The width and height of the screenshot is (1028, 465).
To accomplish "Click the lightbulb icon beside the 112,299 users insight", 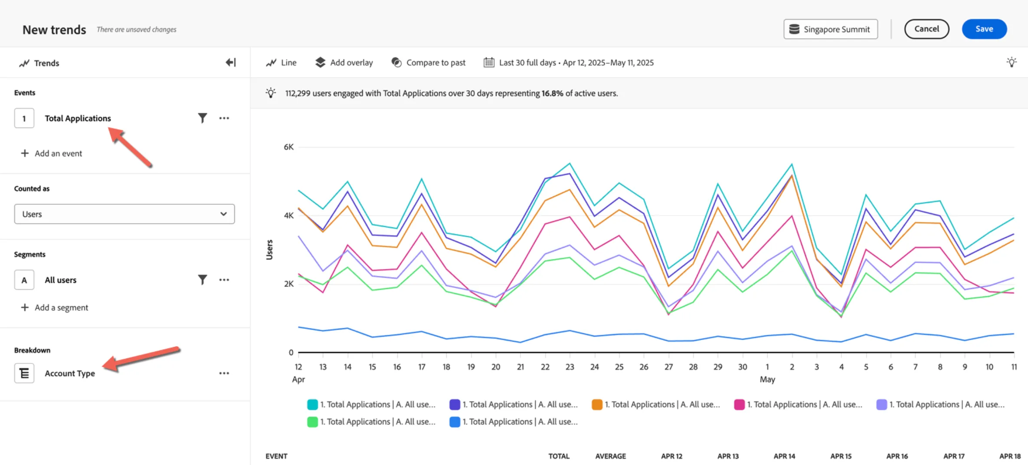I will click(271, 93).
